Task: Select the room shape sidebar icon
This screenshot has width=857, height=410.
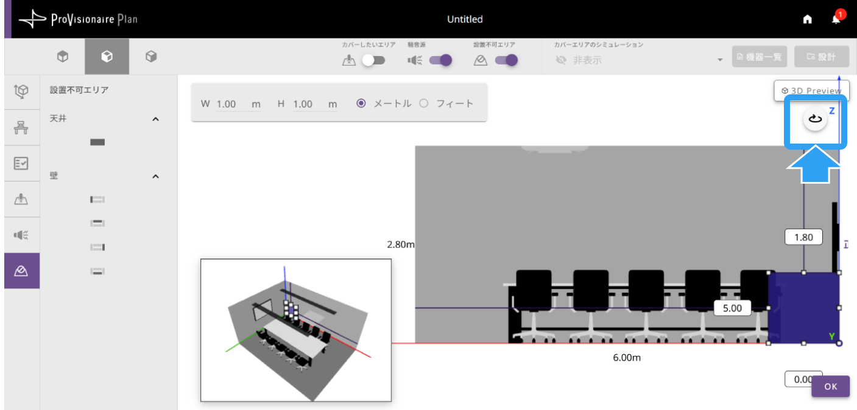Action: [x=22, y=92]
